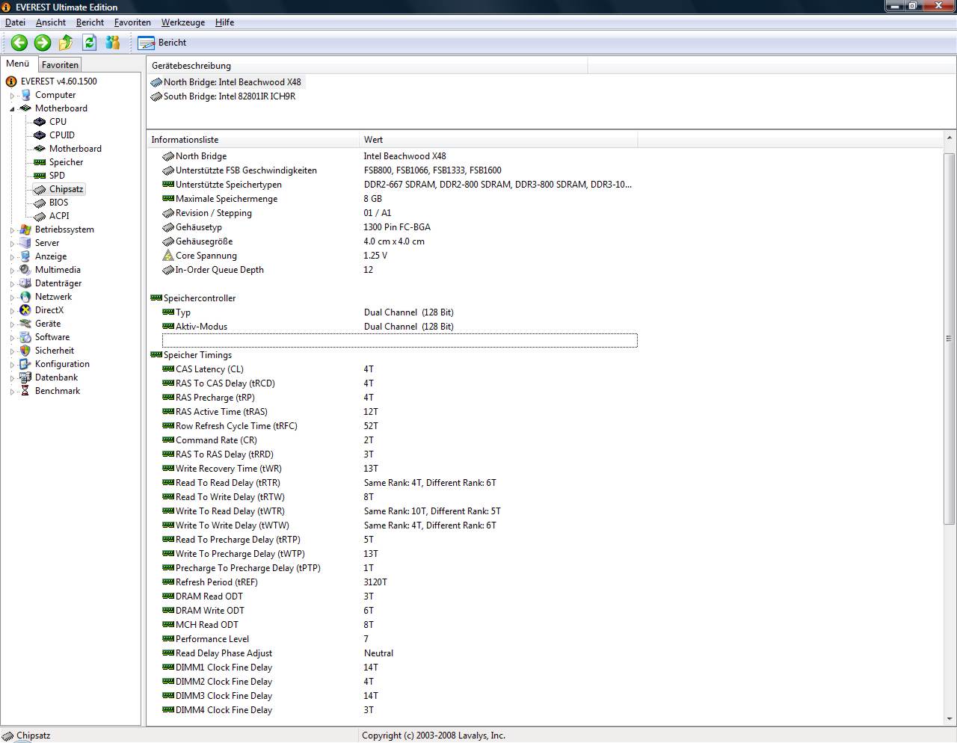Click the Core Spannung warning icon
Screen dimensions: 957x743
tap(168, 256)
